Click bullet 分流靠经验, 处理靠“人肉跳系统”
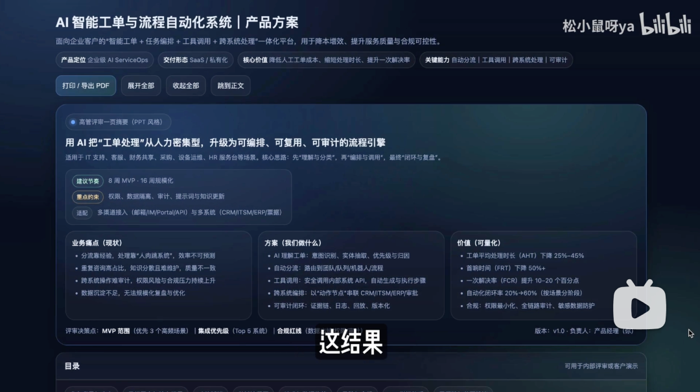This screenshot has width=700, height=392. [148, 256]
